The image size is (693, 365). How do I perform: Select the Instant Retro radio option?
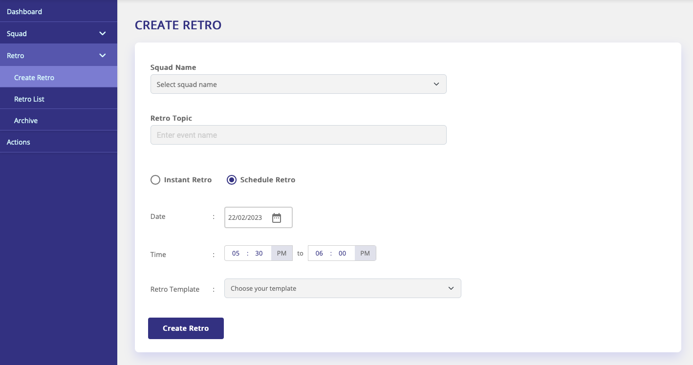pos(155,180)
